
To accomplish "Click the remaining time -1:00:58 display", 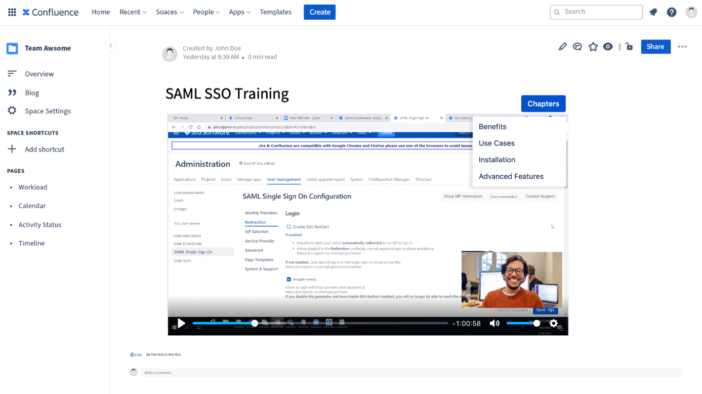I will [x=467, y=323].
